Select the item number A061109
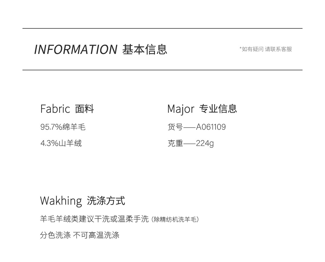 pyautogui.click(x=211, y=127)
